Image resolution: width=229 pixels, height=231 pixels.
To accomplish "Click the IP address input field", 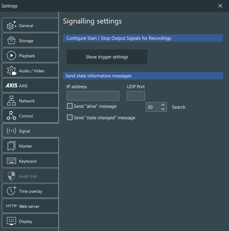I will tap(93, 96).
